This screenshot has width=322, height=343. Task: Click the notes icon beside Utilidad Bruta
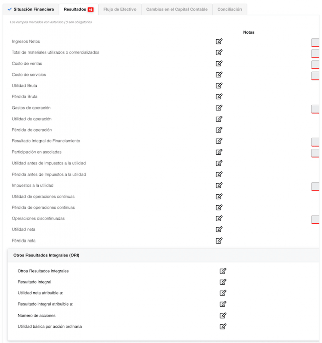pos(219,85)
